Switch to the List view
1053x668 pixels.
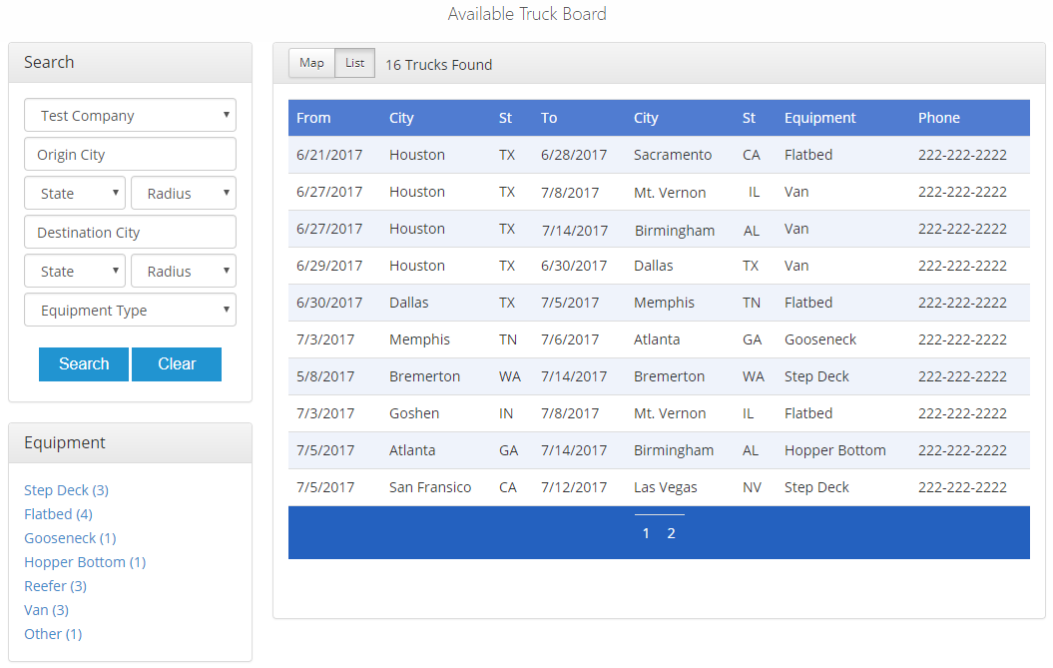354,63
